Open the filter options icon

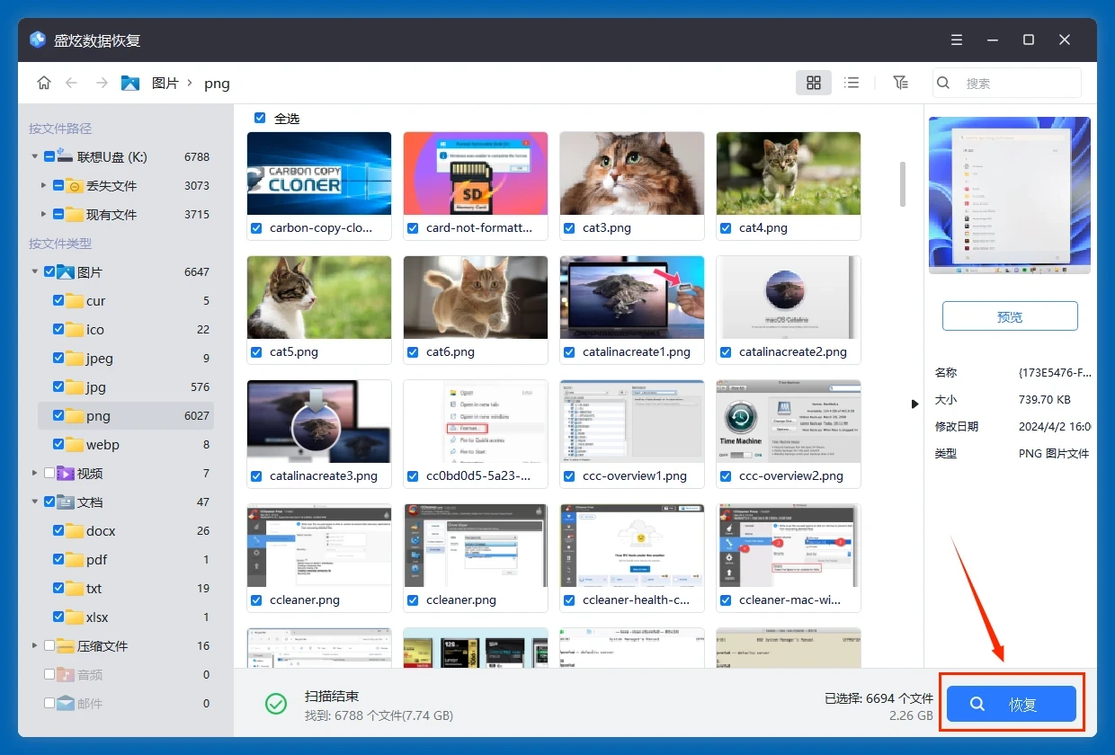click(x=900, y=83)
